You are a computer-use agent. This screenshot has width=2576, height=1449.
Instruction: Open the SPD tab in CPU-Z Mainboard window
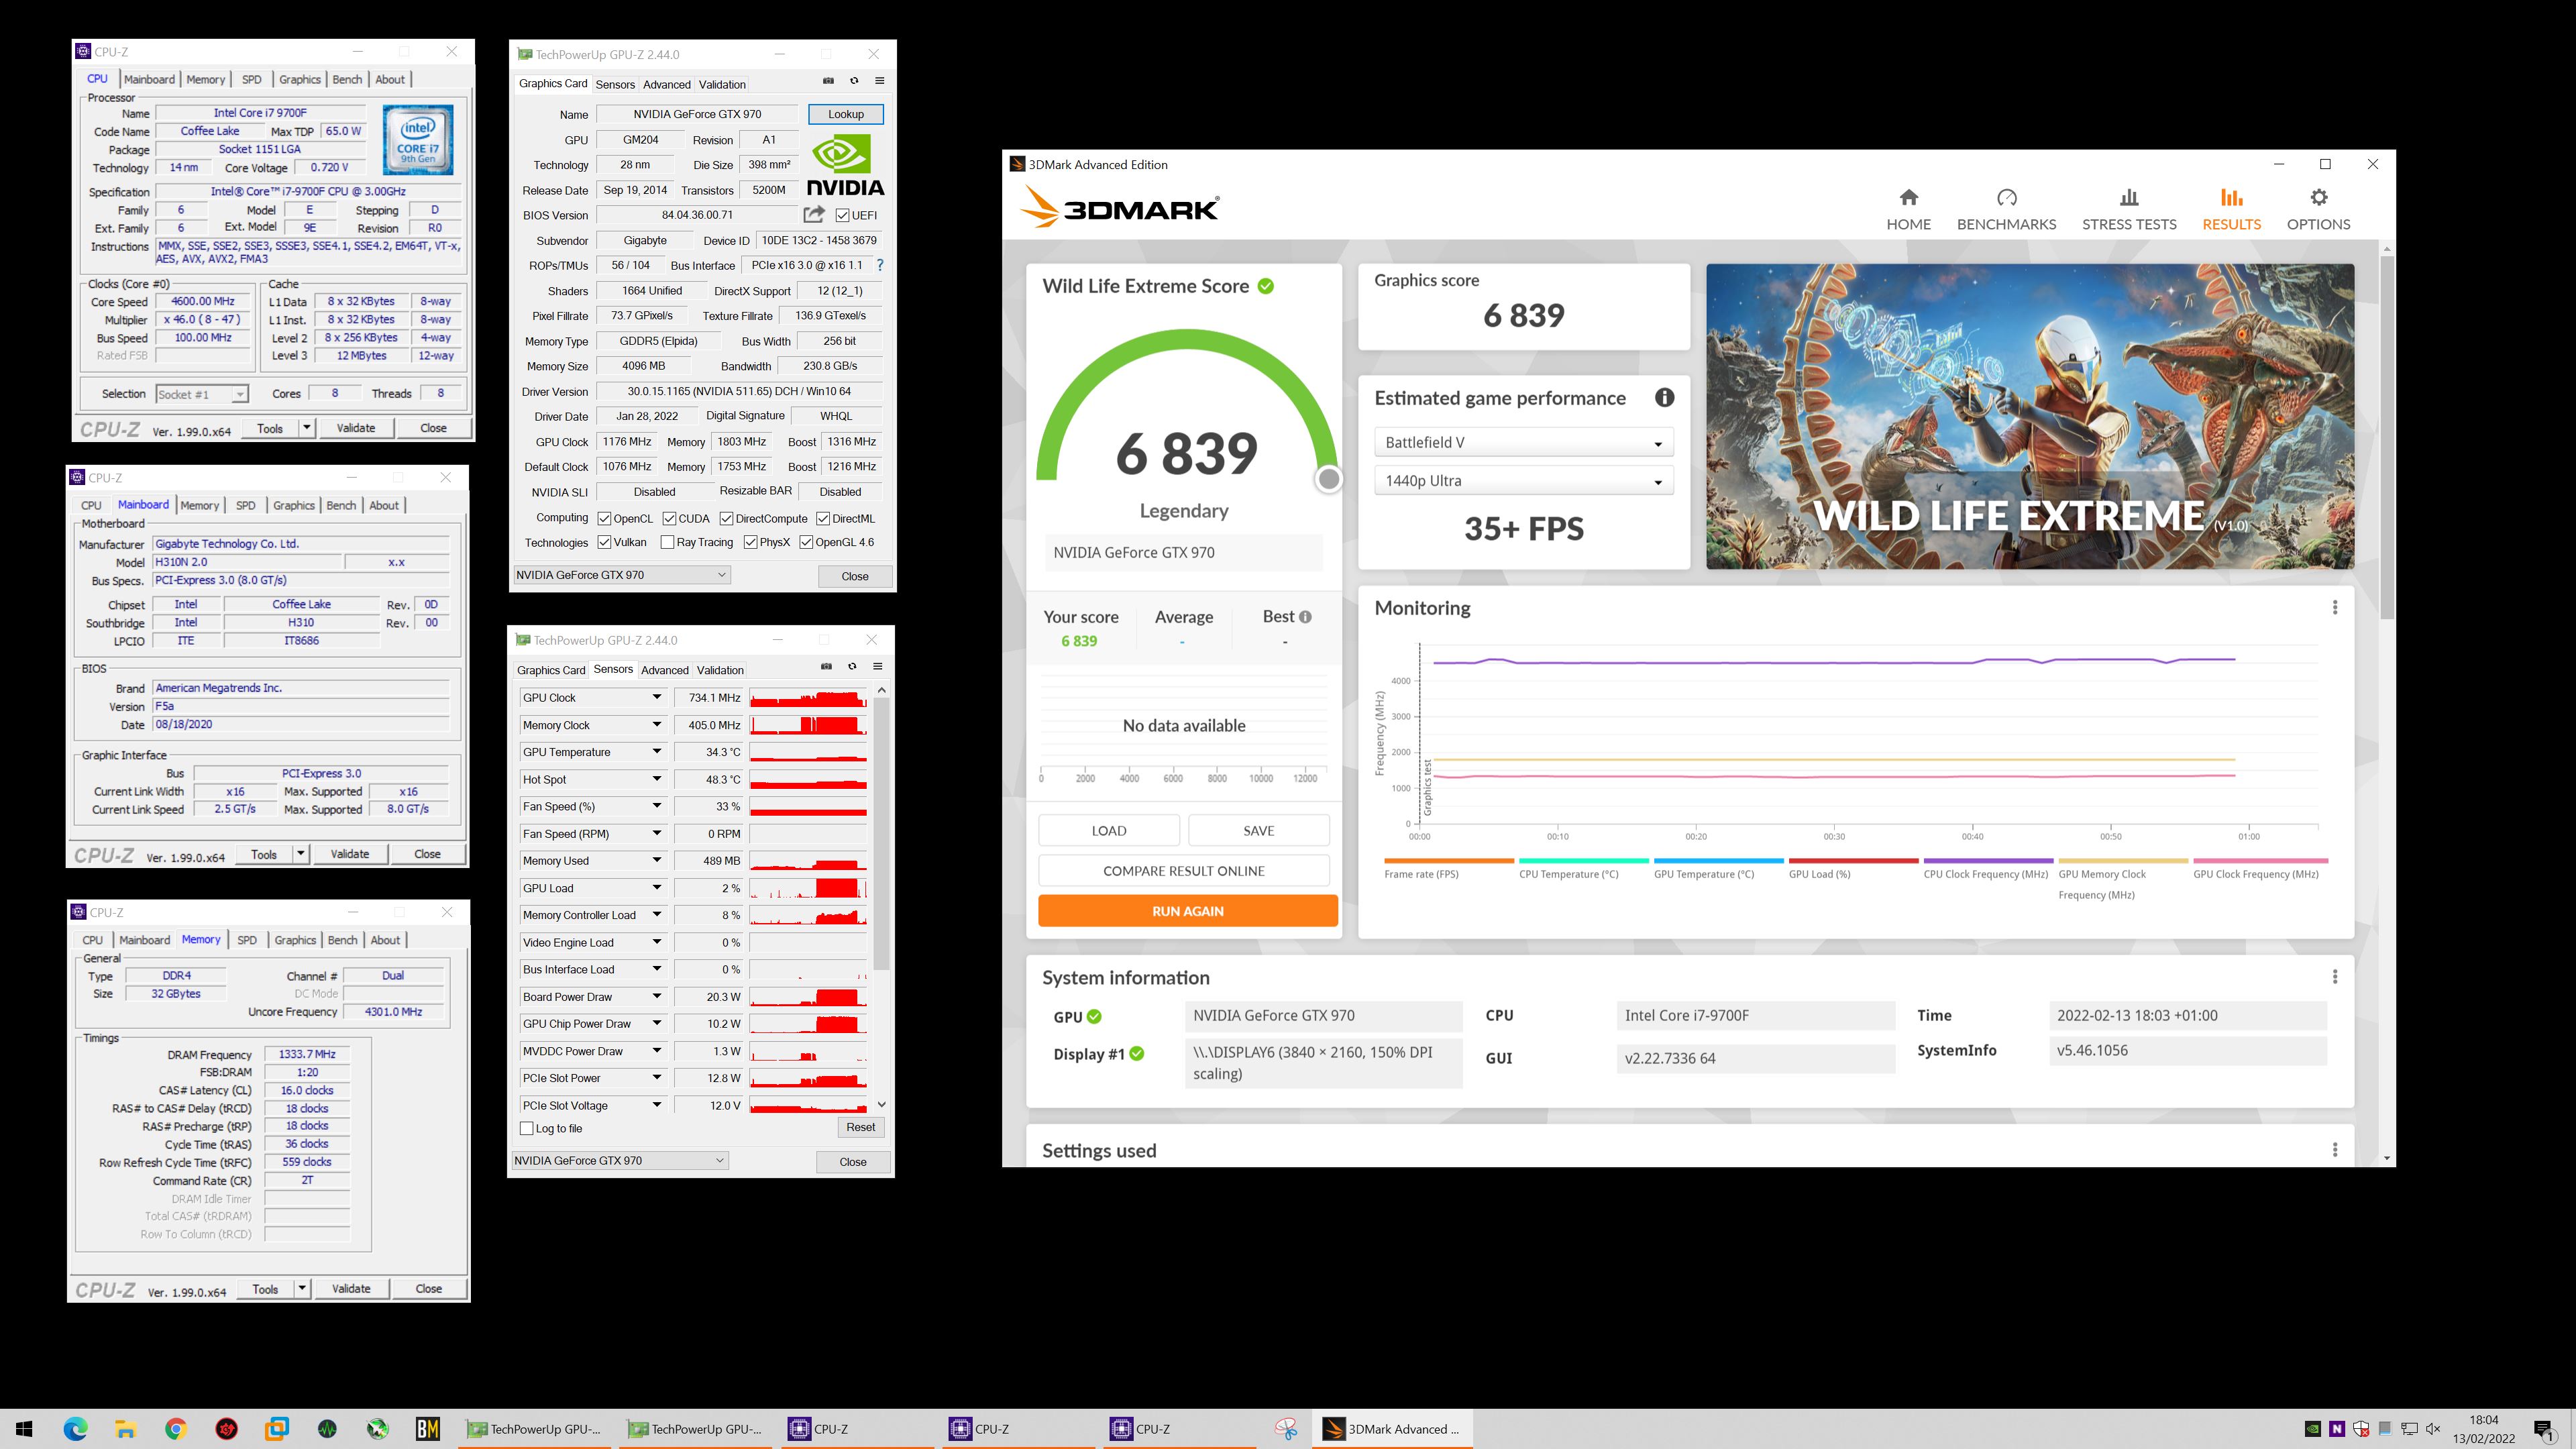[245, 505]
